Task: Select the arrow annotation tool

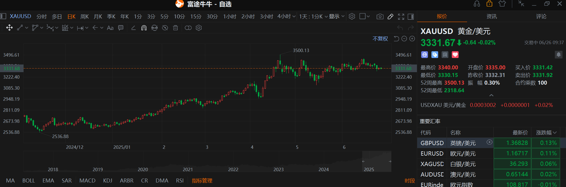Action: 95,28
